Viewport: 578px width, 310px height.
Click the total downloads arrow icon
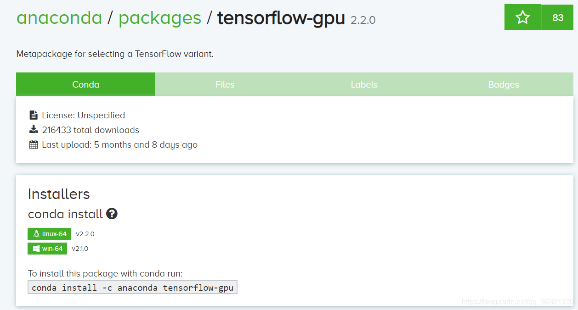pos(33,130)
